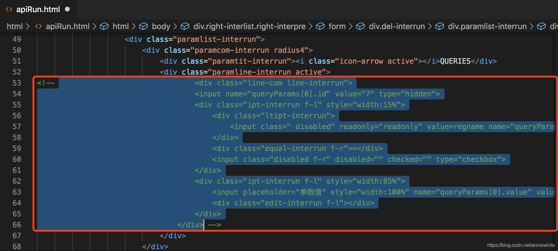Click "line-com line-interrun" on line 53
This screenshot has width=558, height=251.
[296, 83]
